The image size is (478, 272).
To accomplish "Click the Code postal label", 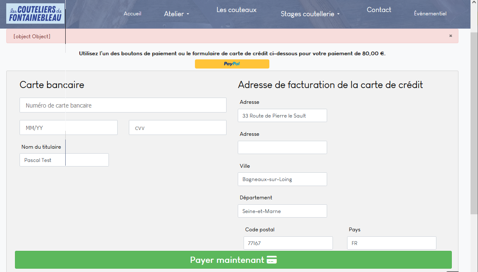I will 260,229.
